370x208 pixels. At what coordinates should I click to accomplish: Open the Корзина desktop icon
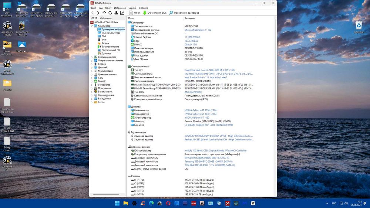tap(359, 27)
